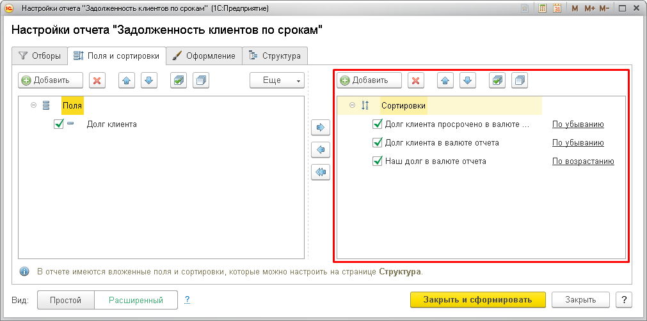Delete selected field with red X in Поля panel
The height and width of the screenshot is (321, 647).
tap(97, 80)
